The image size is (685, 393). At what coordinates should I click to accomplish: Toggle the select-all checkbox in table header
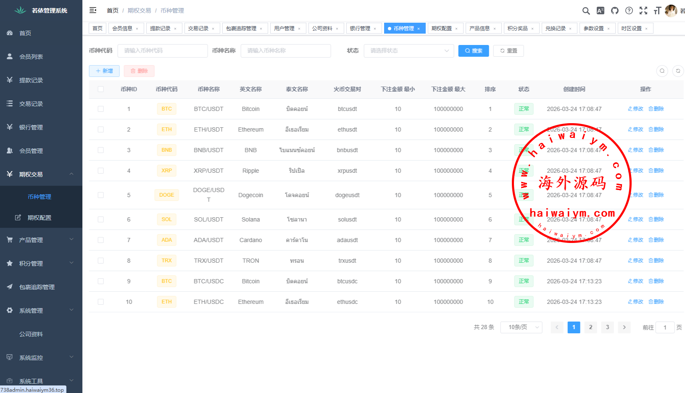101,89
